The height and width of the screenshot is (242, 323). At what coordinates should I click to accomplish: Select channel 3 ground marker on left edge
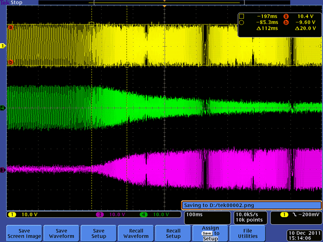3,170
